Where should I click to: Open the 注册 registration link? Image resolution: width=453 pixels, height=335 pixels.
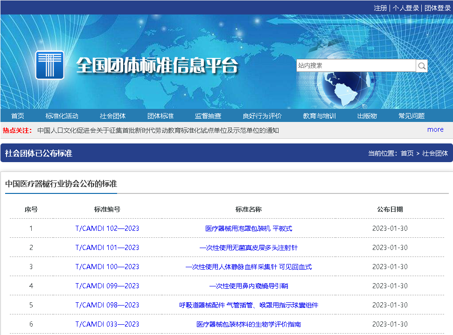[380, 8]
